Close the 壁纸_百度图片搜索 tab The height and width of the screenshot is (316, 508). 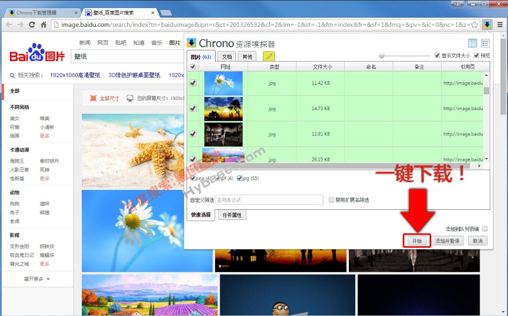153,12
